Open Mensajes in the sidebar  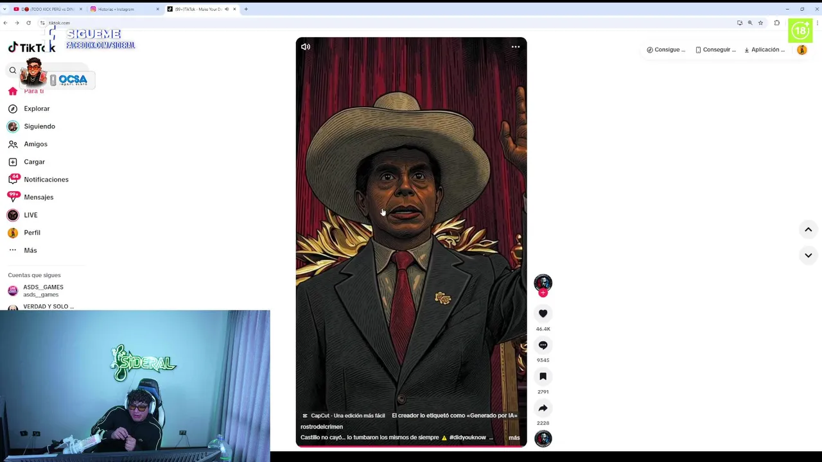click(x=39, y=197)
